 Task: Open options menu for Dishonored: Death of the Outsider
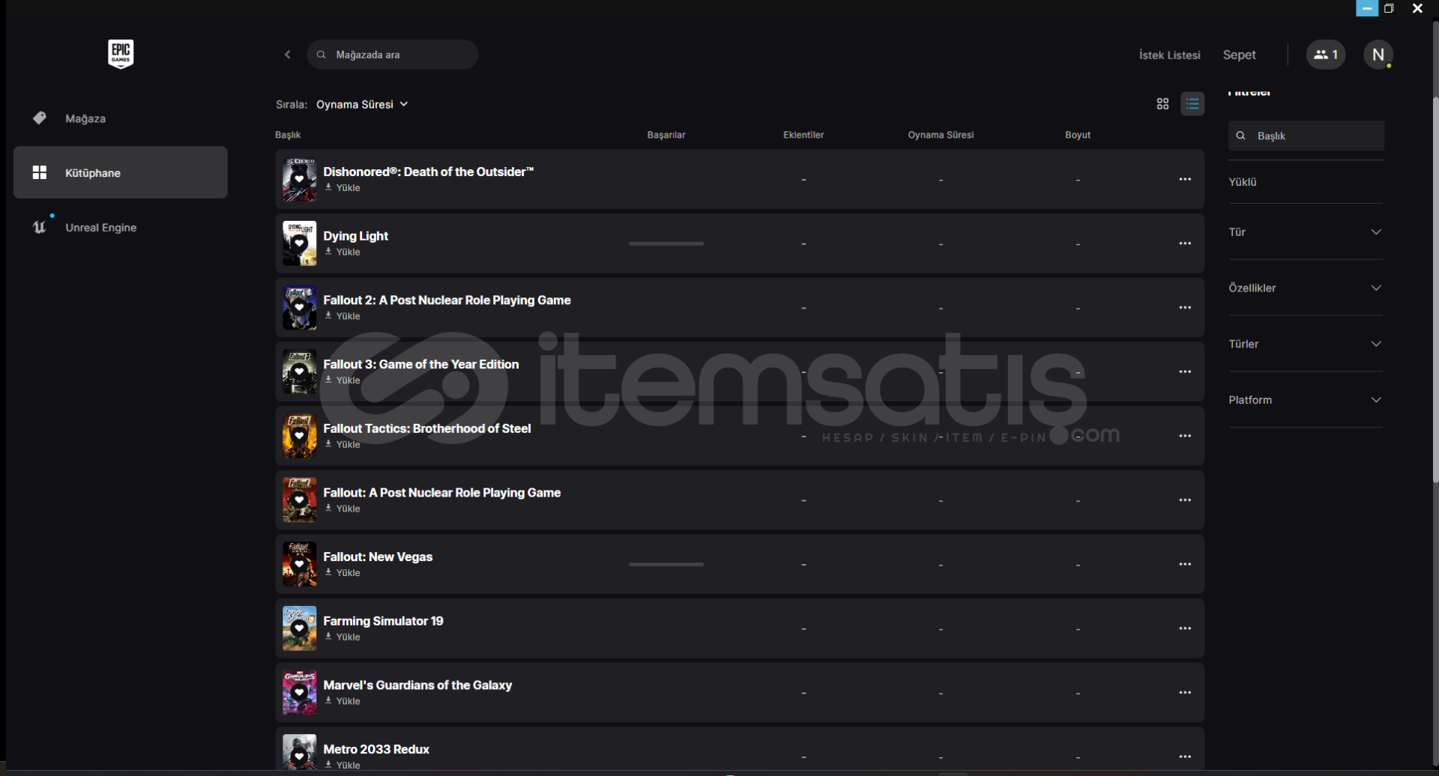(x=1185, y=179)
